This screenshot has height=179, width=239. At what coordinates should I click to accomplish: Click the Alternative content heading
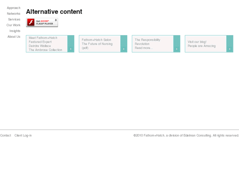coord(54,11)
